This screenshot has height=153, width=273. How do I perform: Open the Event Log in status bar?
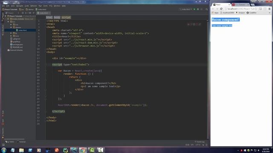pyautogui.click(x=200, y=142)
